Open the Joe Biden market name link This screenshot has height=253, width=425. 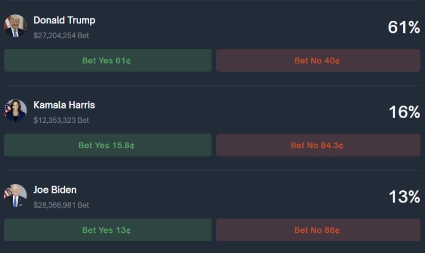click(x=55, y=190)
